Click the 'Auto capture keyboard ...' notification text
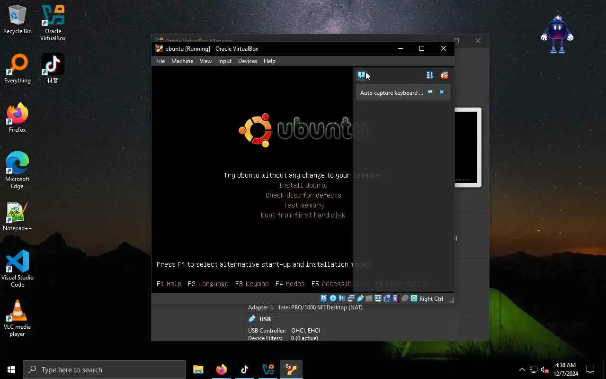This screenshot has height=379, width=606. 392,92
